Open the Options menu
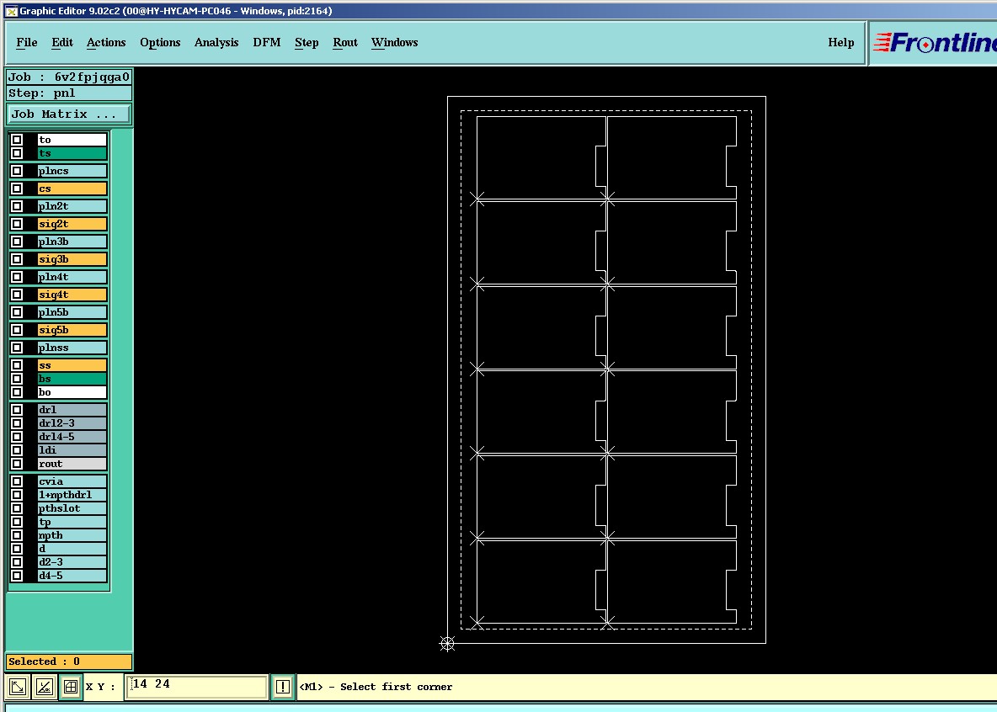The height and width of the screenshot is (712, 997). [x=160, y=43]
